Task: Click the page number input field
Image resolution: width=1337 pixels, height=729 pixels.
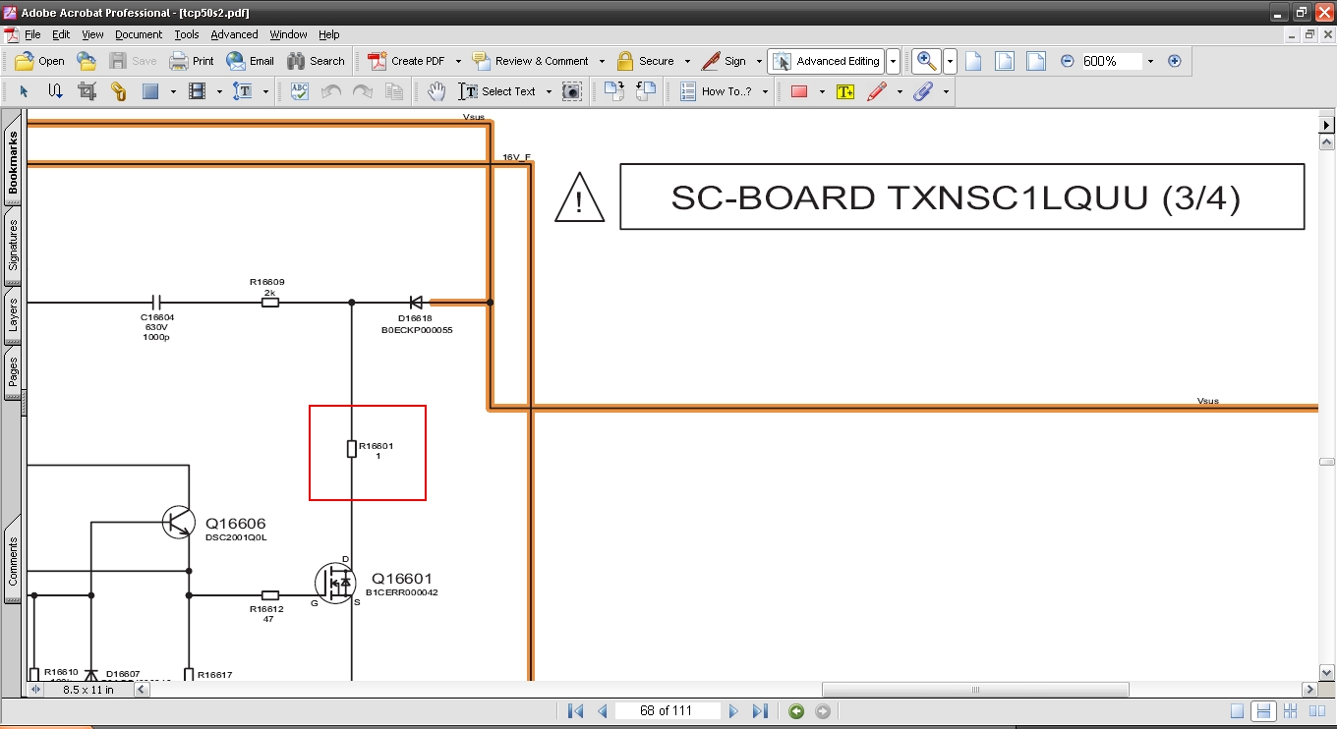Action: [667, 711]
